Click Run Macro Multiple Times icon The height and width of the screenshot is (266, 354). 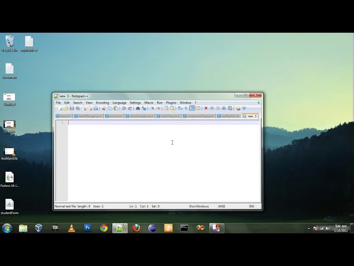[x=224, y=109]
